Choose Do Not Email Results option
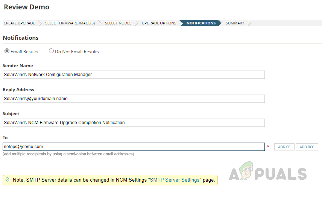 51,51
